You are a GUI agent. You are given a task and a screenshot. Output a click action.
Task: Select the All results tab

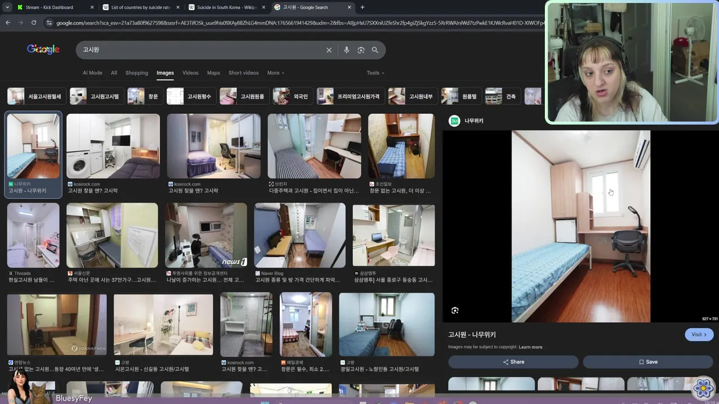pyautogui.click(x=114, y=73)
